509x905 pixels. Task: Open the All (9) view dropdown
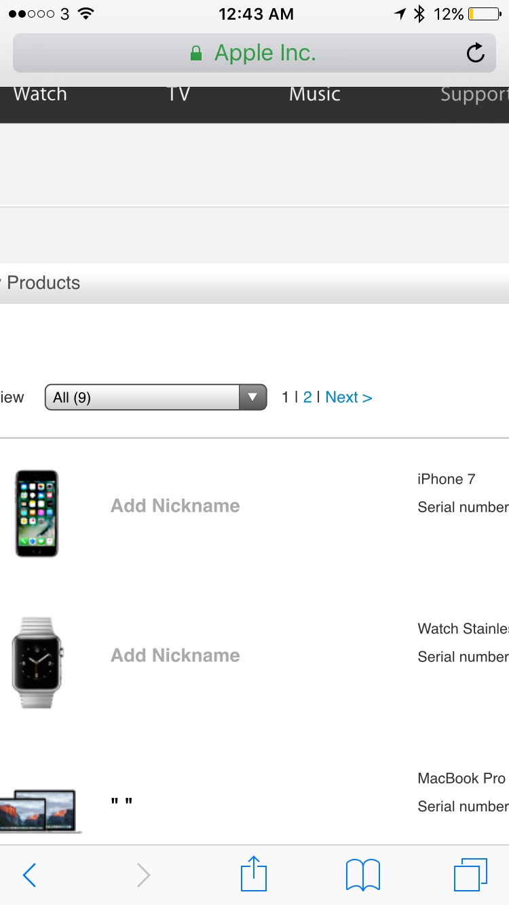point(155,397)
